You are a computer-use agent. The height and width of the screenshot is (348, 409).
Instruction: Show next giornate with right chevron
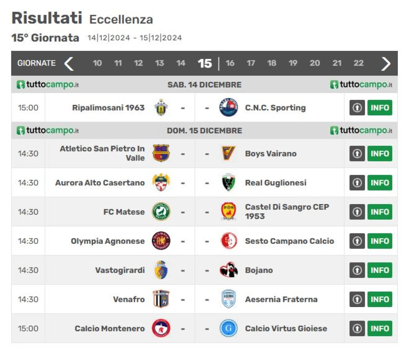pyautogui.click(x=386, y=63)
